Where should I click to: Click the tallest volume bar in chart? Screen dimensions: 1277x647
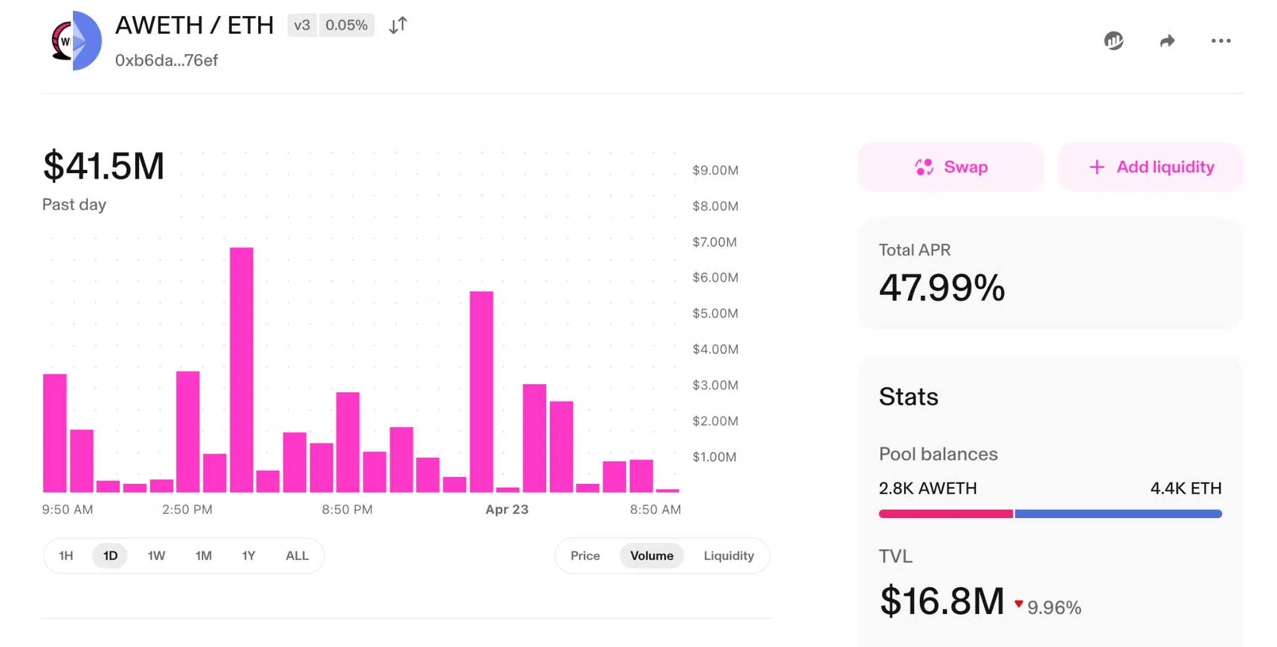241,370
